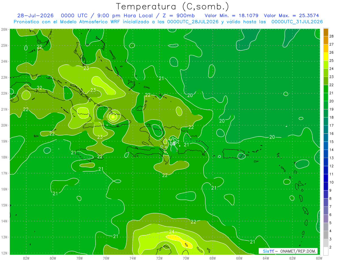The width and height of the screenshot is (339, 262).
Task: Click the '82W' longitude label
Action: click(x=26, y=258)
